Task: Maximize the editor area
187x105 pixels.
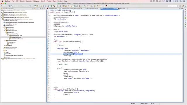Action: (182, 8)
